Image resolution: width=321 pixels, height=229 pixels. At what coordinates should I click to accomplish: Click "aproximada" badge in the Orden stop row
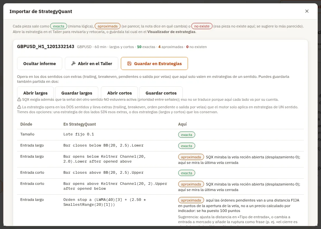[191, 200]
